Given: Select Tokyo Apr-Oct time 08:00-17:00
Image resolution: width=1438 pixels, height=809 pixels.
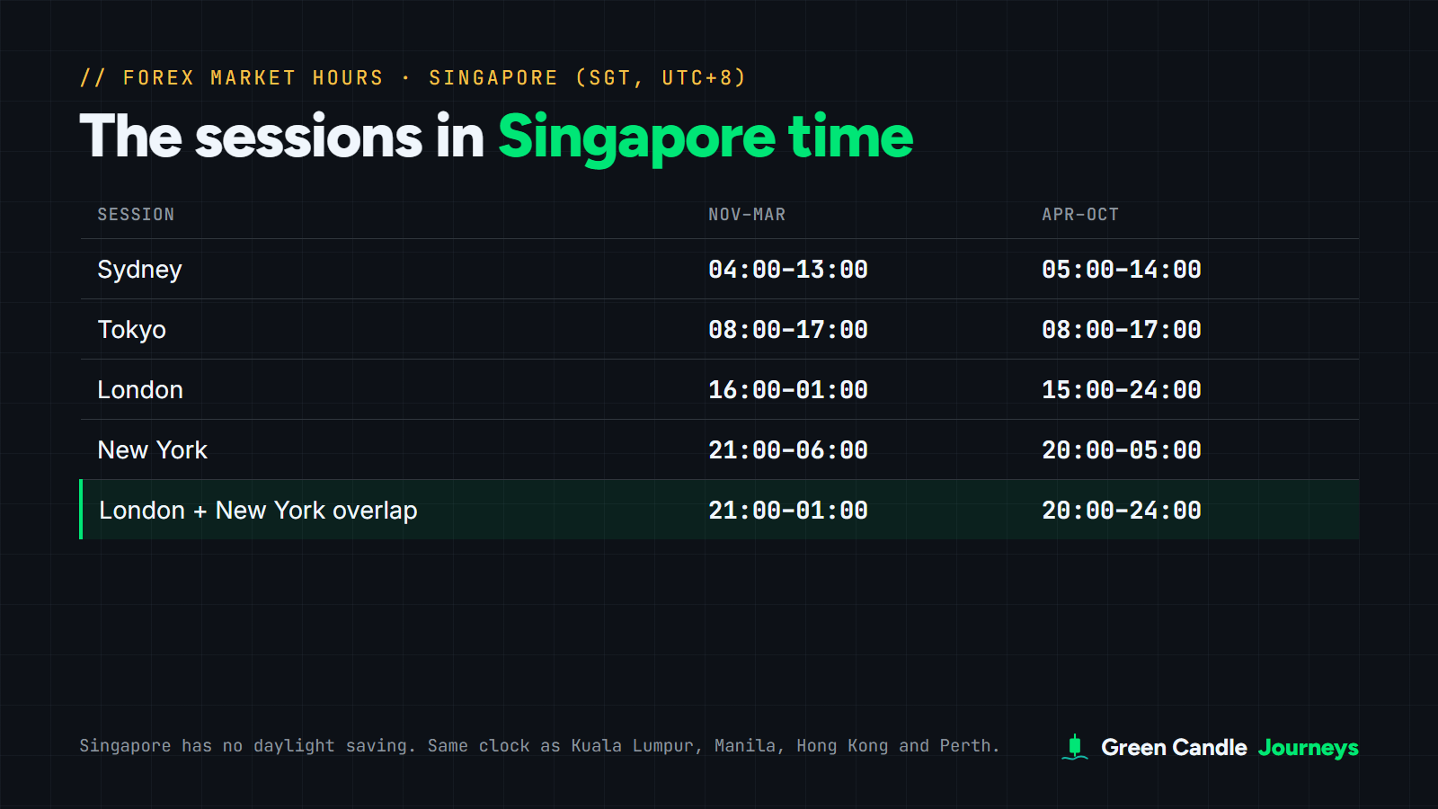Looking at the screenshot, I should (x=1122, y=330).
